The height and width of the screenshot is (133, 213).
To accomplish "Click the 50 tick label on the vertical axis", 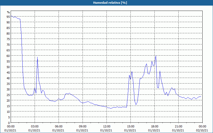I will (x=8, y=67).
